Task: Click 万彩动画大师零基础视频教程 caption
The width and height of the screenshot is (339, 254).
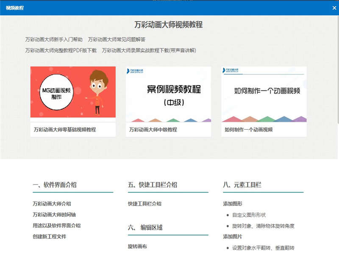Action: point(65,130)
